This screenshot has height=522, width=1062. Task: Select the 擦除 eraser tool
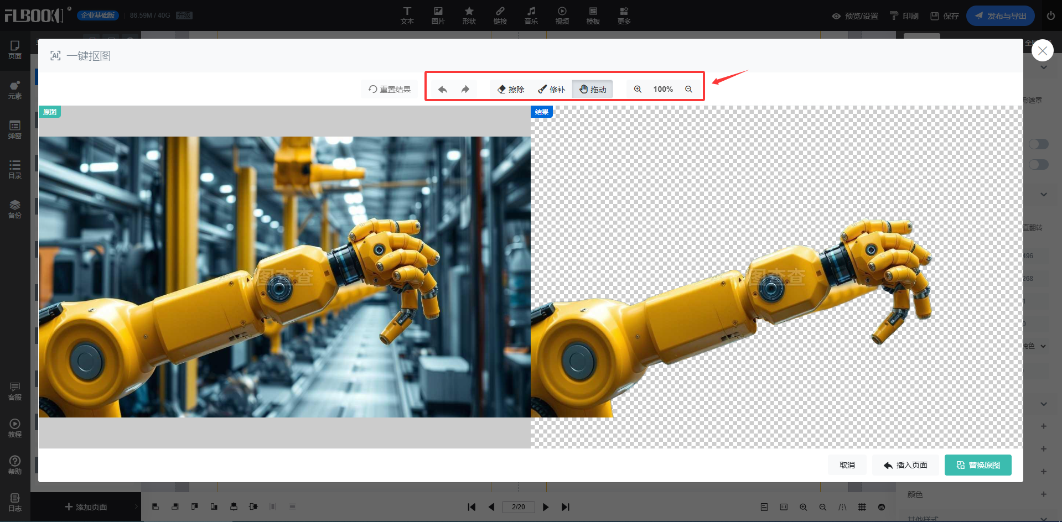click(x=511, y=89)
